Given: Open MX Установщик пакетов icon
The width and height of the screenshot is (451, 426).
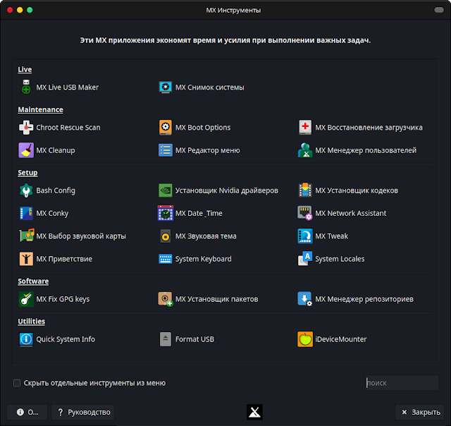Looking at the screenshot, I should click(x=166, y=299).
